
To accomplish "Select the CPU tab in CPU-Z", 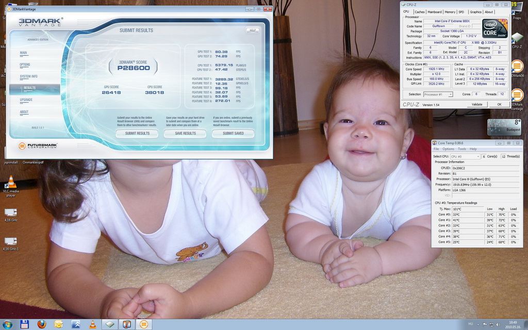I will coord(406,11).
